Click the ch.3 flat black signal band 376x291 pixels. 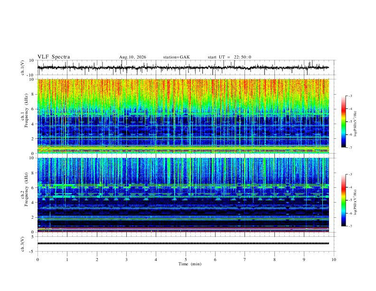(183, 243)
